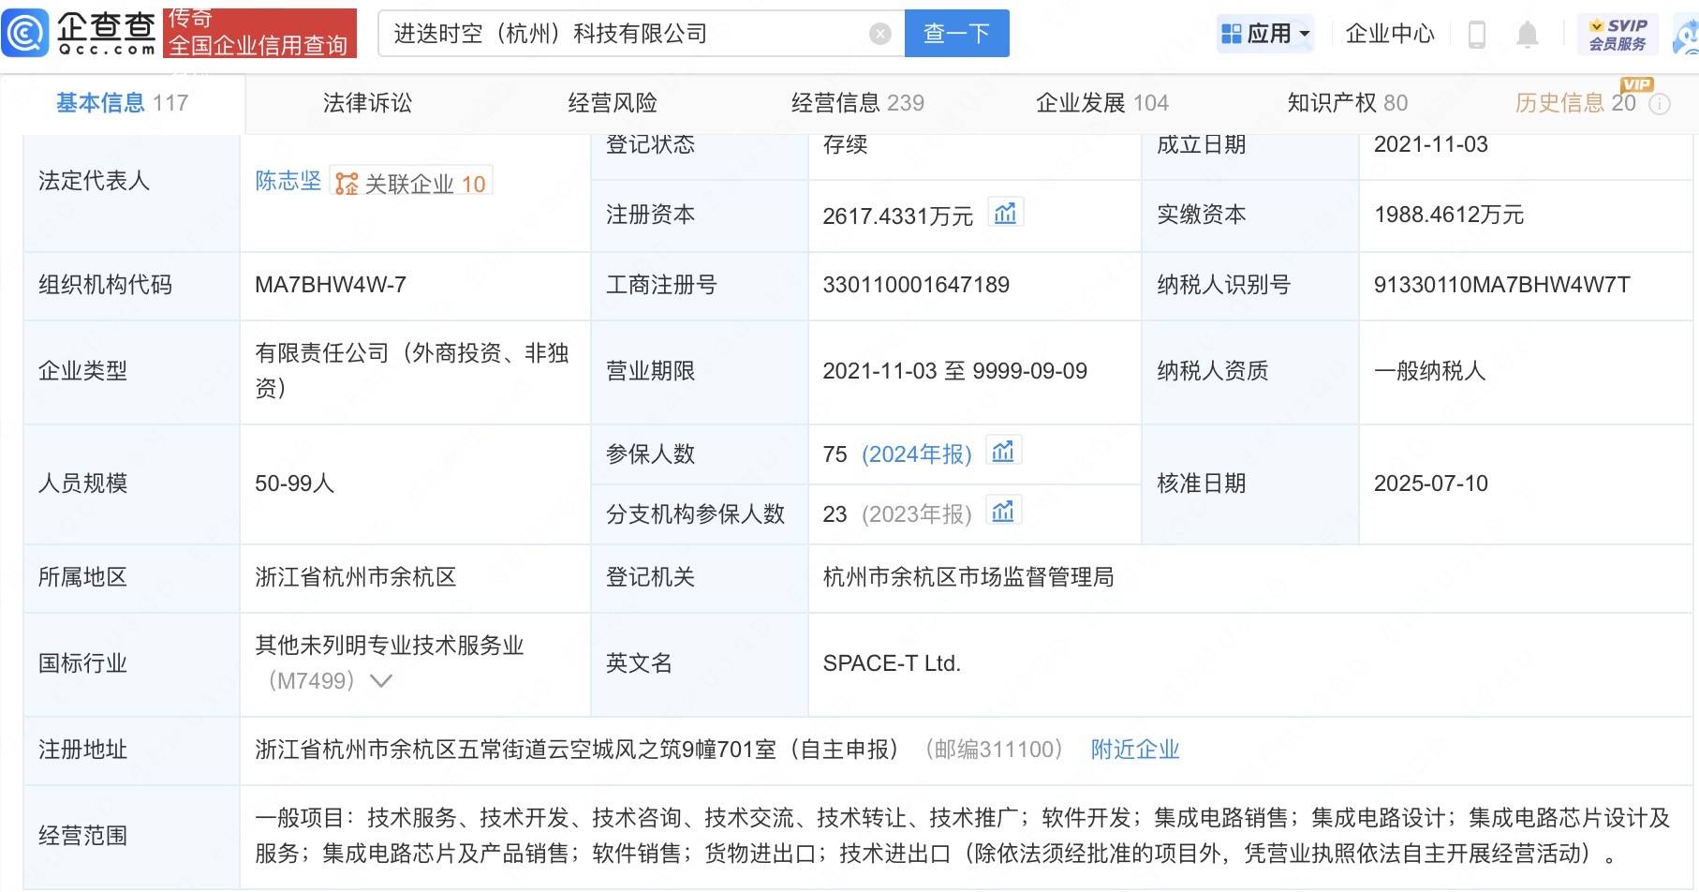
Task: Select the 统一 code 91330110MA7BHW4W7T
Action: 1502,285
